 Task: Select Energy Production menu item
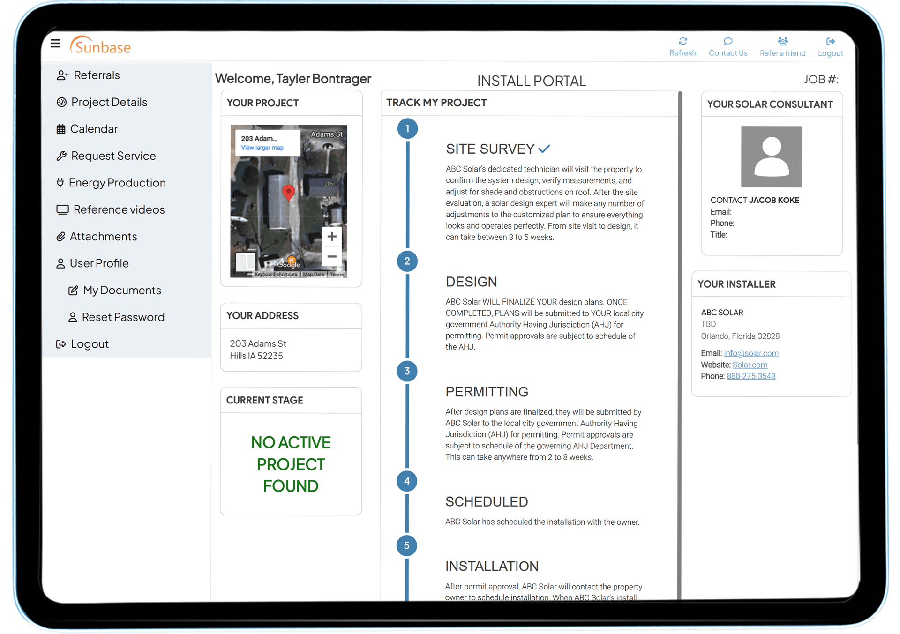click(117, 183)
